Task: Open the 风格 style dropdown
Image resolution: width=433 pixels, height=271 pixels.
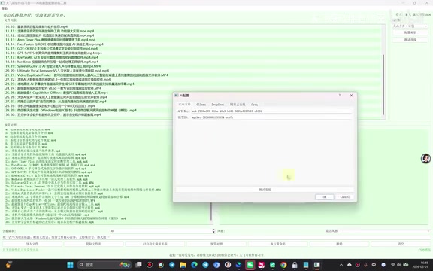Action: click(377, 230)
